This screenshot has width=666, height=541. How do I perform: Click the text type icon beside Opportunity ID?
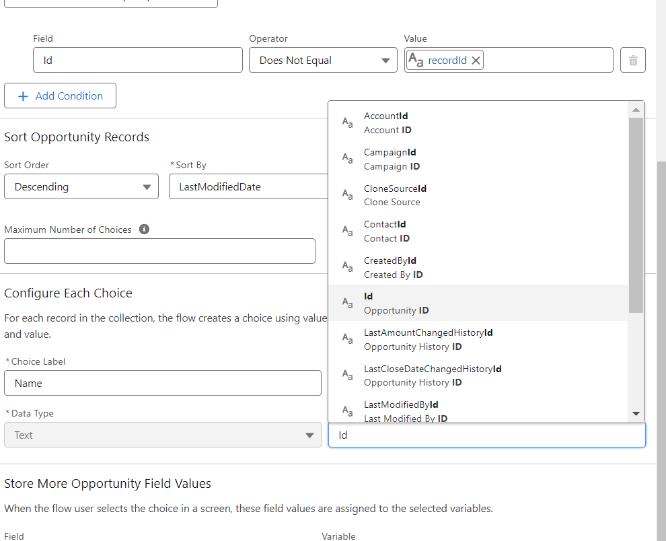click(x=347, y=303)
